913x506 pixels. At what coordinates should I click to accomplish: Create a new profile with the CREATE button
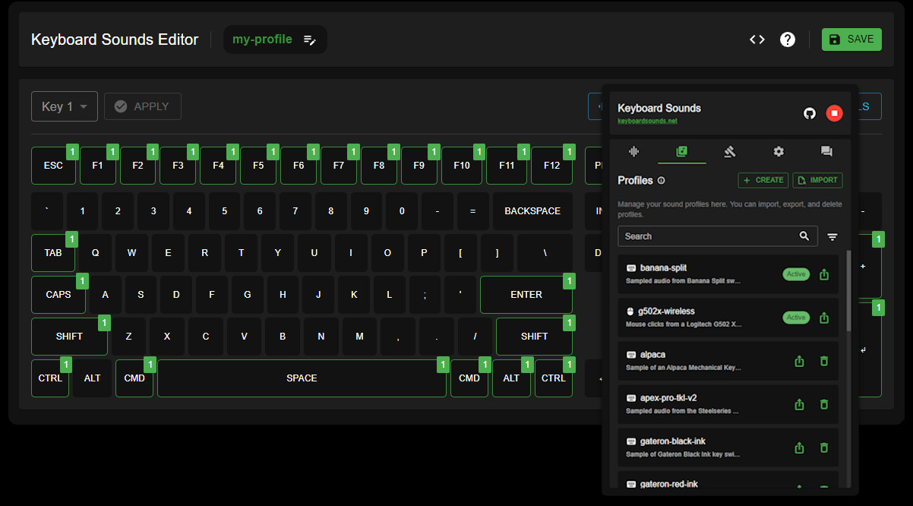[763, 180]
